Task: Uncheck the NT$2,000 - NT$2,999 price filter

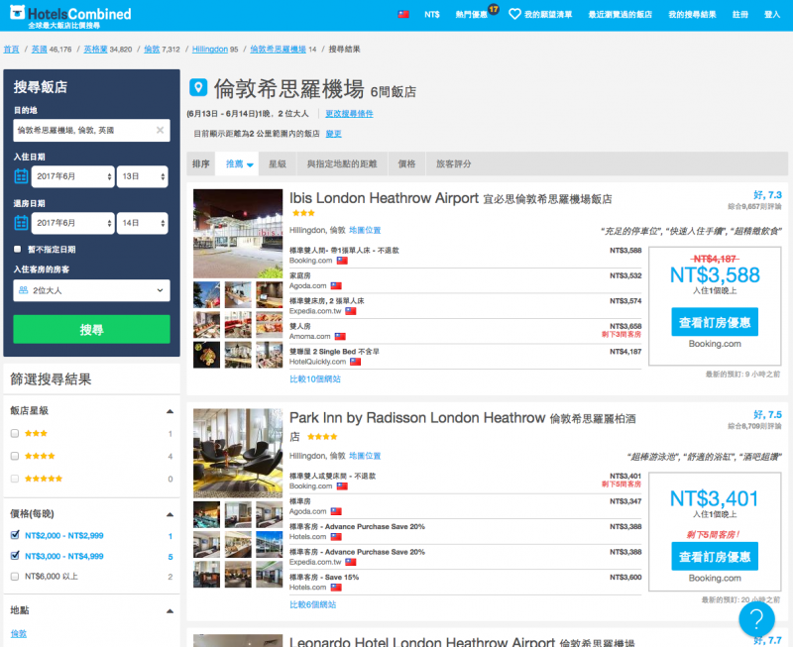Action: point(15,535)
